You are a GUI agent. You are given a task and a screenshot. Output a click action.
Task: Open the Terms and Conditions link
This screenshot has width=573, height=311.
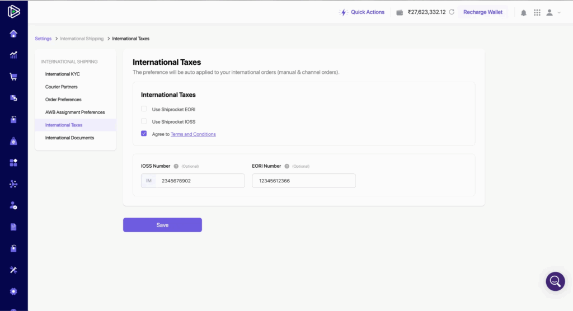coord(193,134)
